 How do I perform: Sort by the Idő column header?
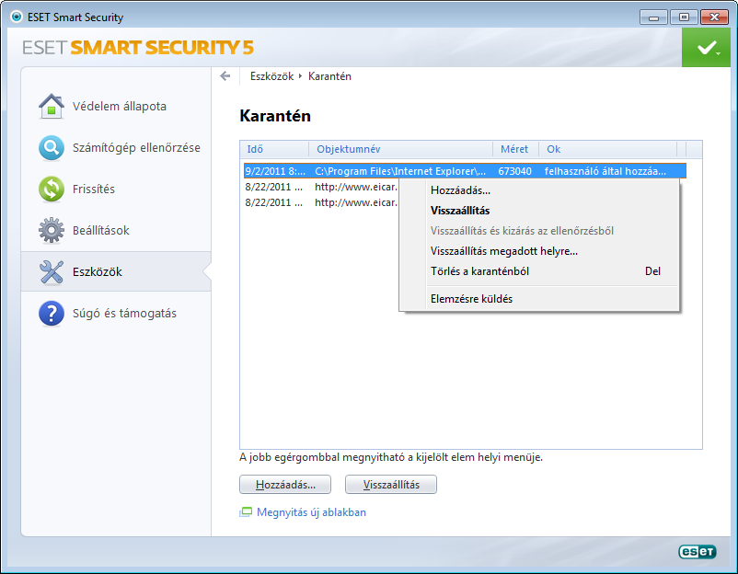point(274,149)
